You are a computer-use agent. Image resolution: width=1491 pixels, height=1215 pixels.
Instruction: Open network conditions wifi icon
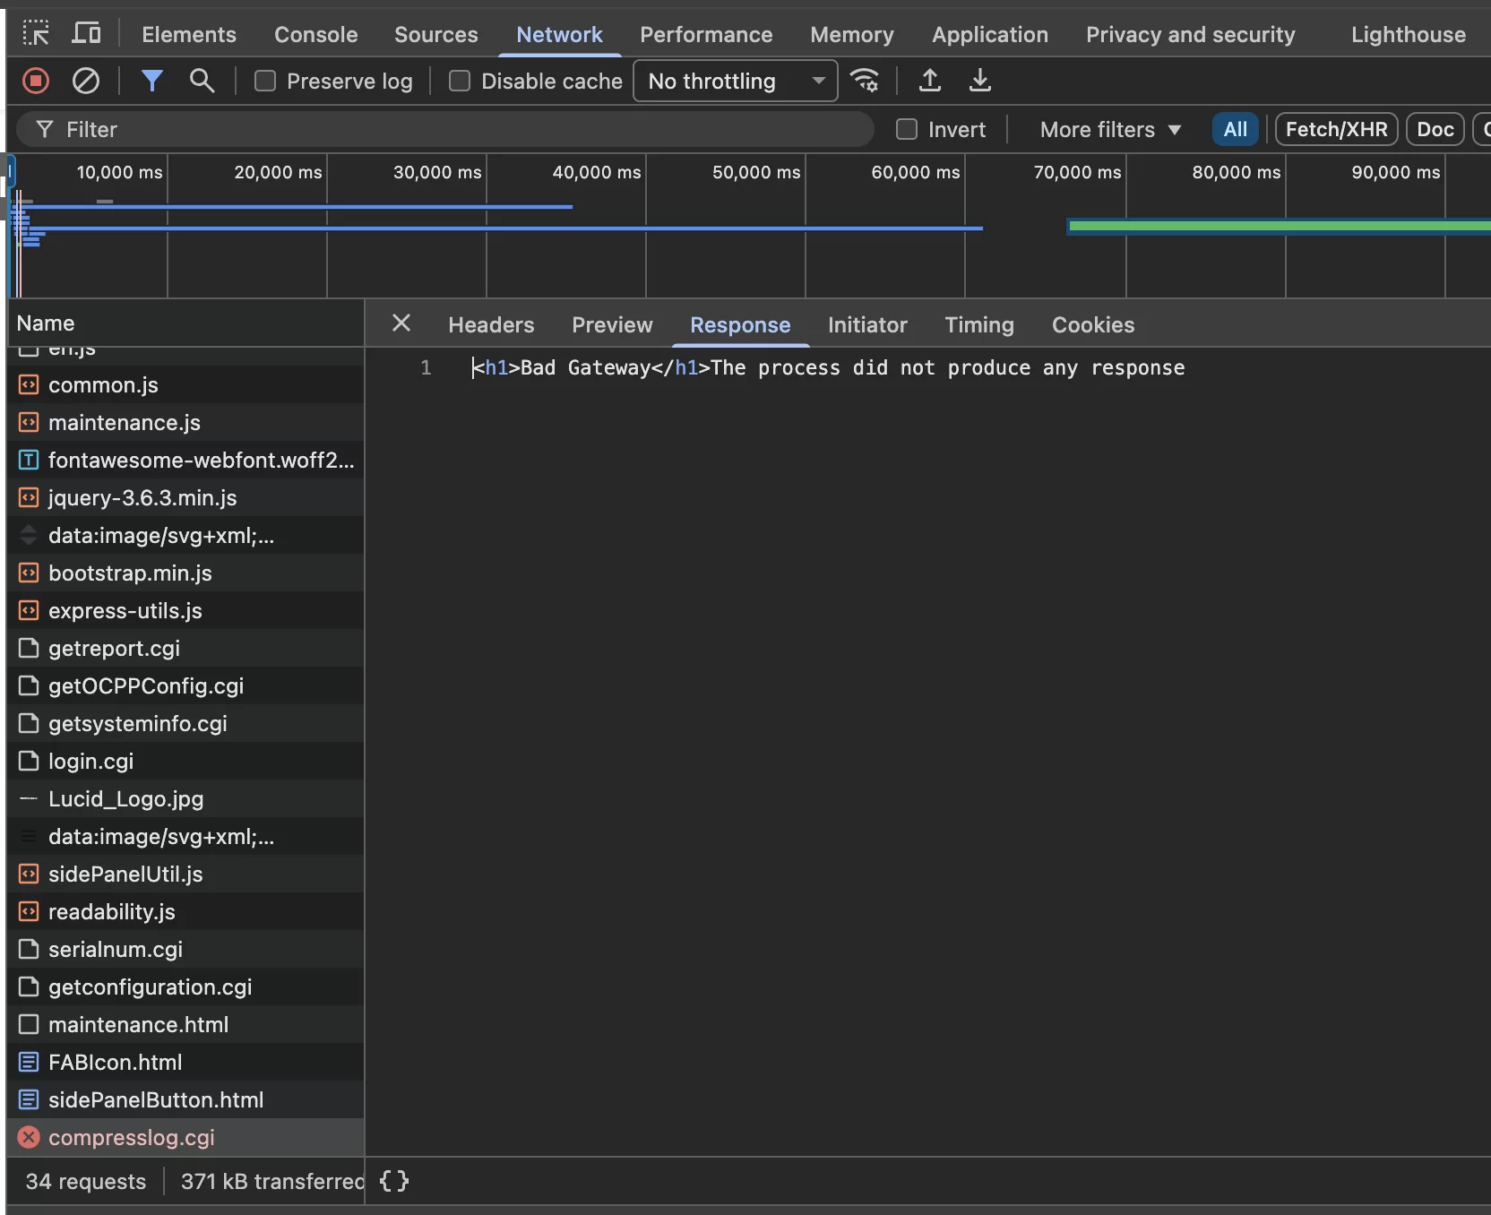pyautogui.click(x=865, y=81)
